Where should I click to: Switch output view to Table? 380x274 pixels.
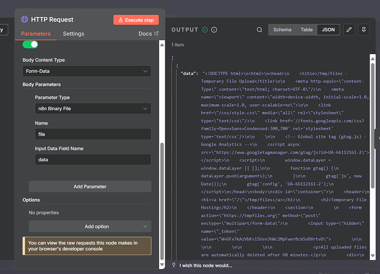pos(306,30)
